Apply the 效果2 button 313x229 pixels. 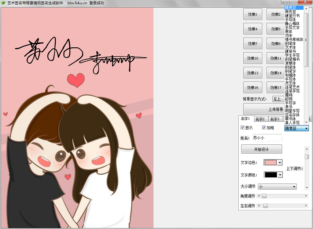(276, 14)
